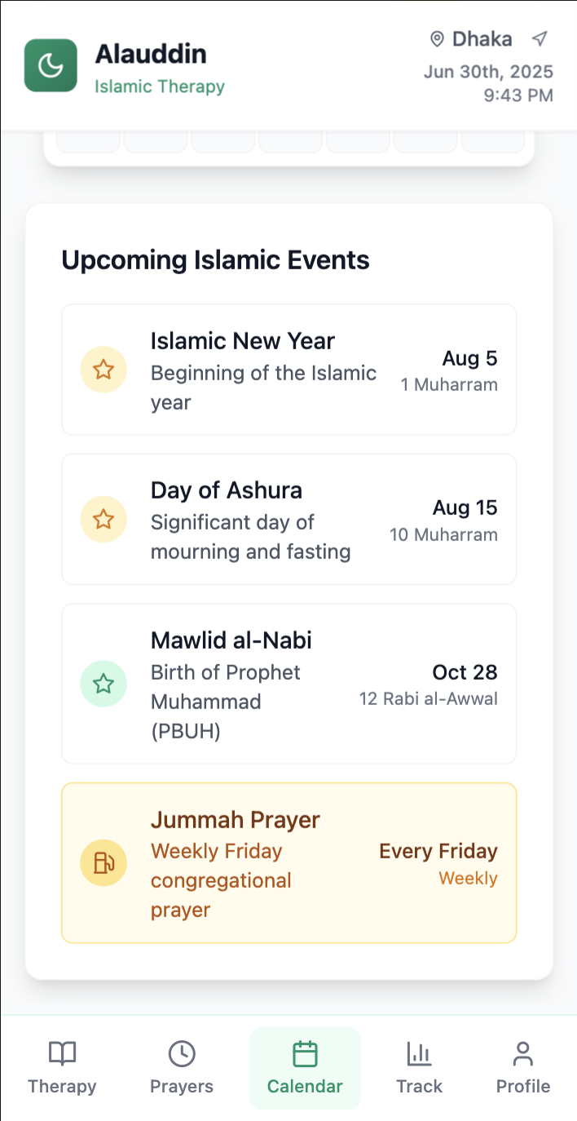Viewport: 577px width, 1121px height.
Task: Select the Day of Ashura event title
Action: [x=227, y=490]
